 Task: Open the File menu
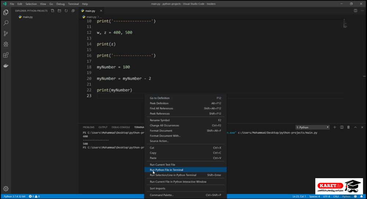click(12, 4)
